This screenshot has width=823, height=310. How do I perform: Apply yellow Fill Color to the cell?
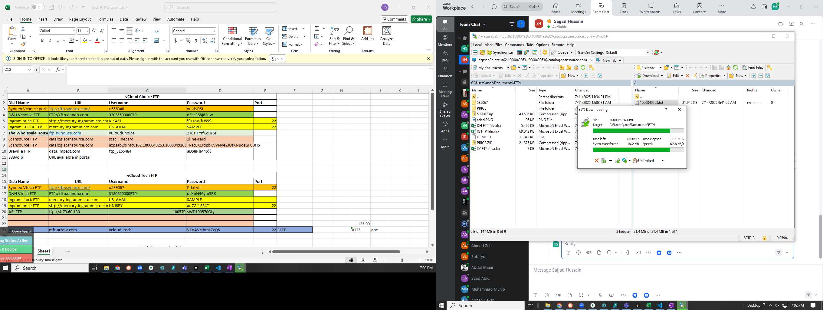[84, 41]
